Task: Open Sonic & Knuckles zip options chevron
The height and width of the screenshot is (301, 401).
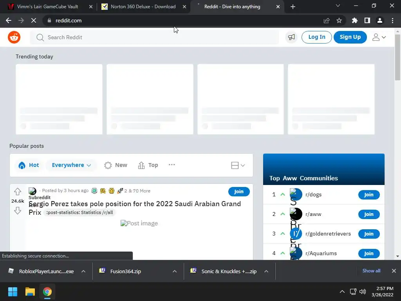Action: point(266,271)
